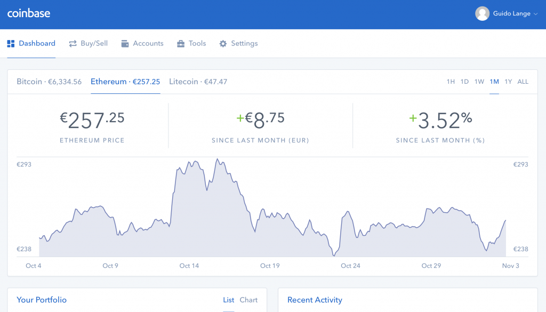Select the Bitcoin price tab
The width and height of the screenshot is (546, 312).
pos(49,82)
